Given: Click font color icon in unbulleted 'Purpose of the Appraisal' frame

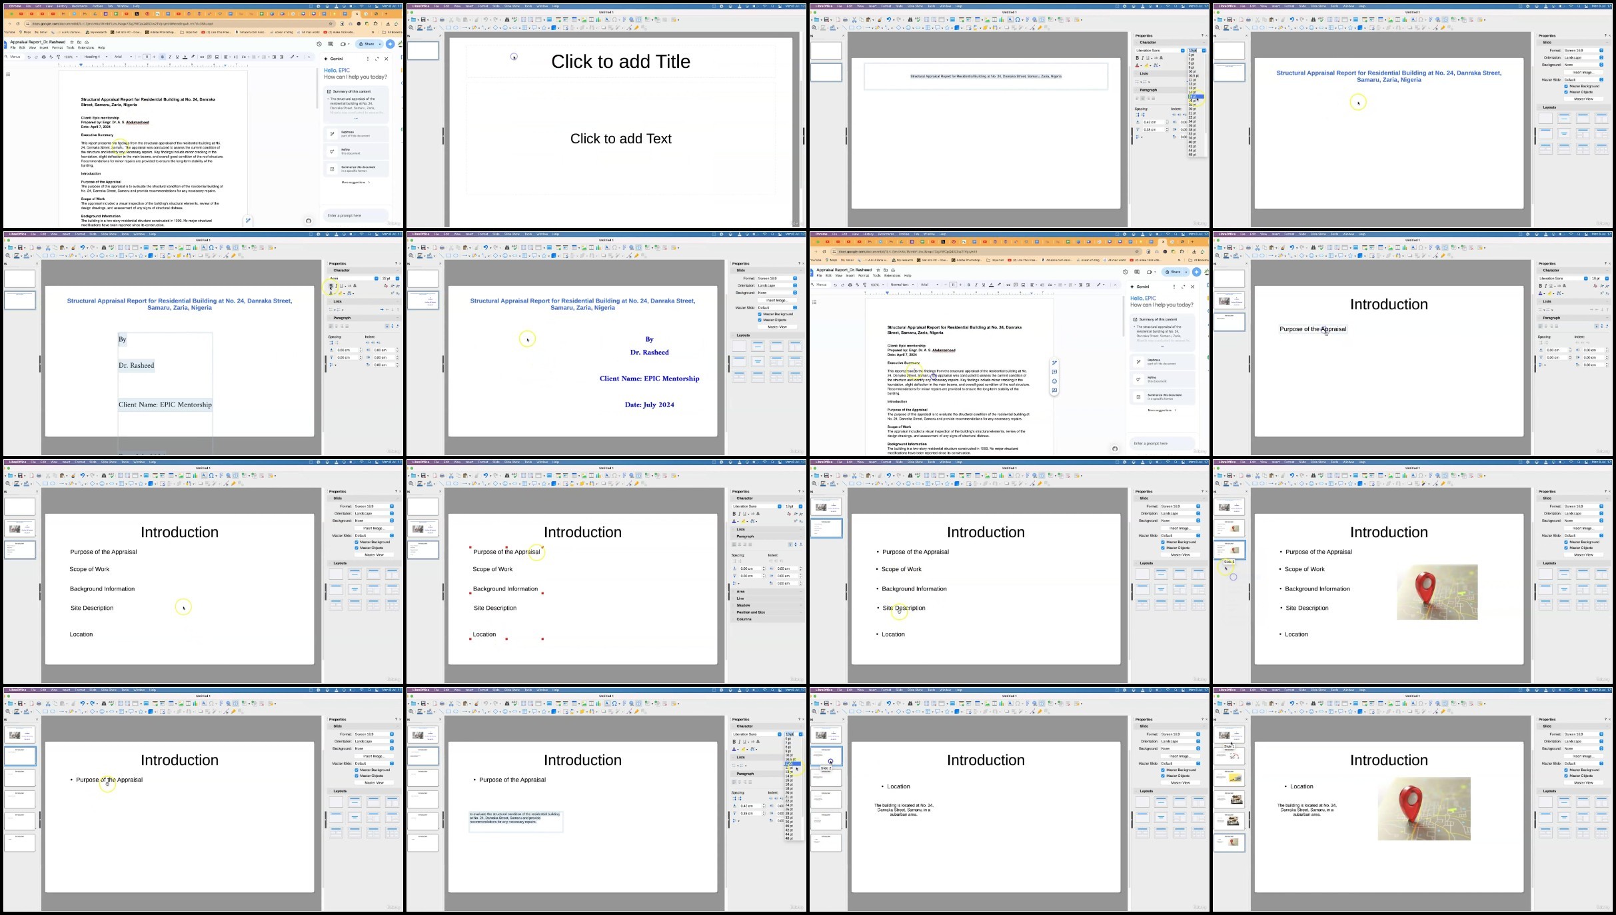Looking at the screenshot, I should pos(1540,293).
